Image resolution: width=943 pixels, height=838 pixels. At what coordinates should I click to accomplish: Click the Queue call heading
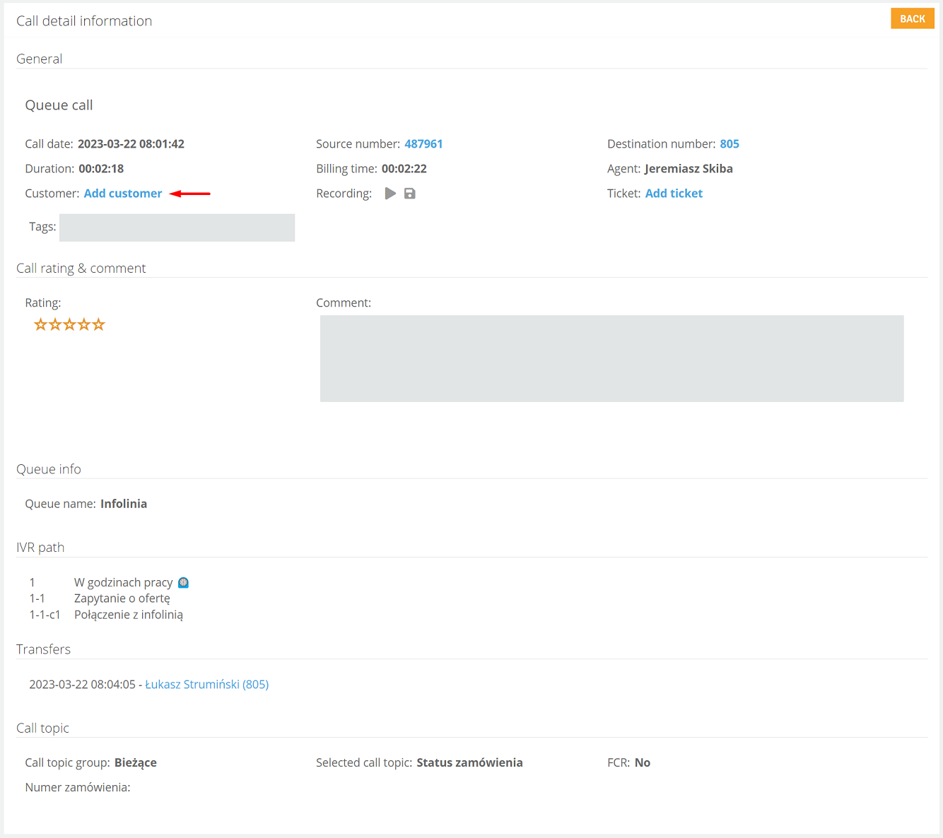[x=59, y=105]
